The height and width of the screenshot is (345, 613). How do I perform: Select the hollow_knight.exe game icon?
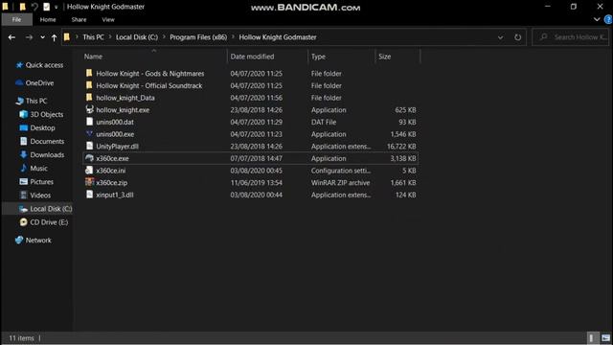coord(89,109)
